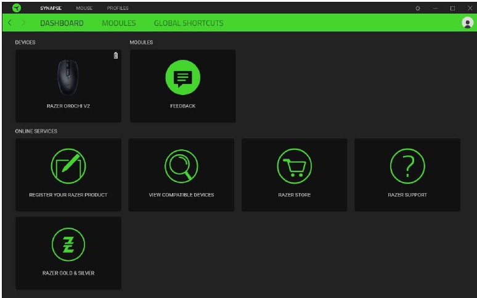Viewport: 477px width, 298px height.
Task: Open Razer Support question mark icon
Action: click(x=407, y=166)
